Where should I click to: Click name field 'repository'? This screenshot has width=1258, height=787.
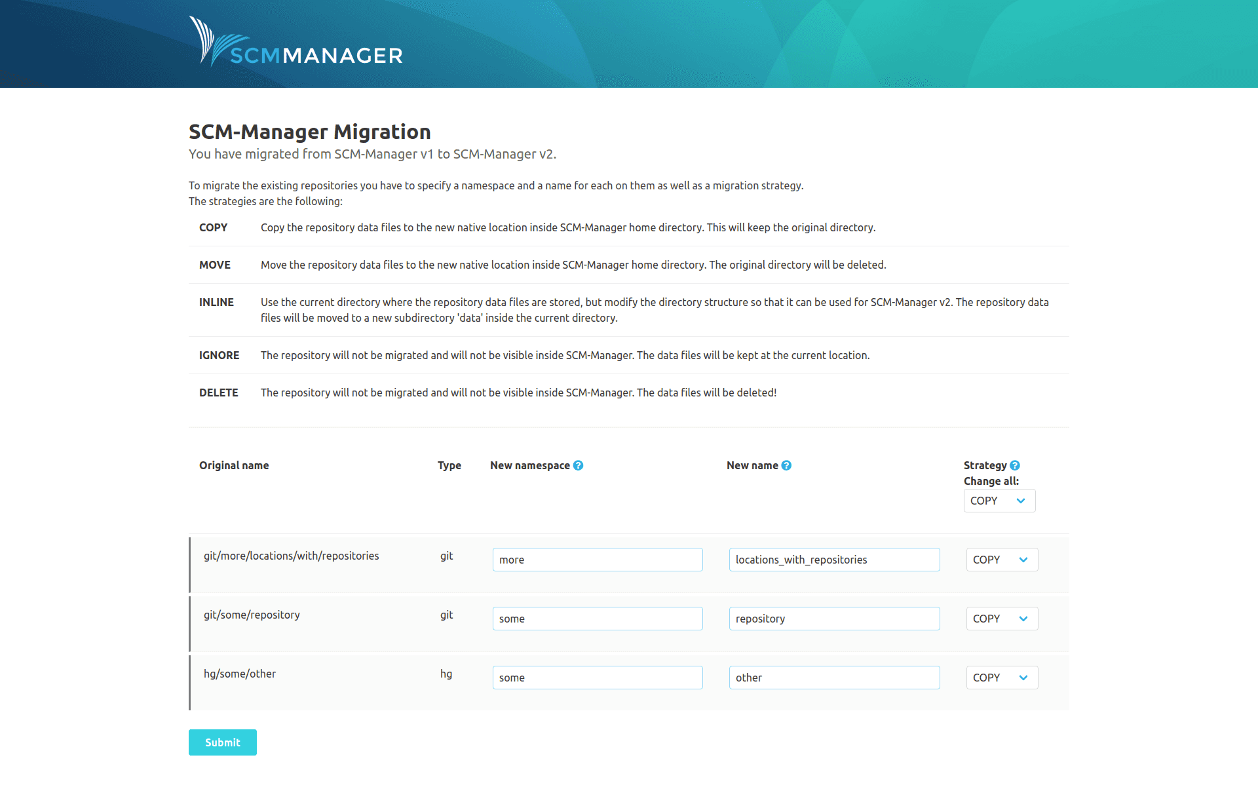pos(834,618)
